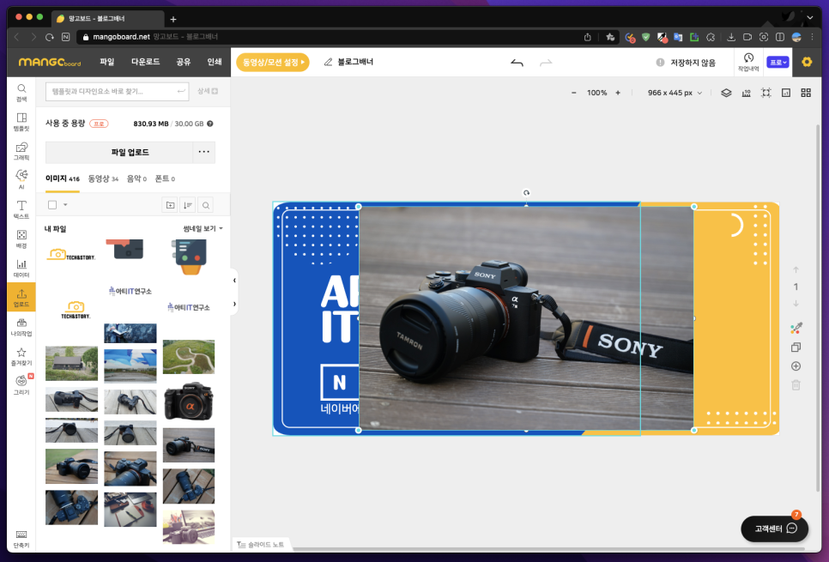Open the 데이터 data chart sidebar panel

click(21, 269)
